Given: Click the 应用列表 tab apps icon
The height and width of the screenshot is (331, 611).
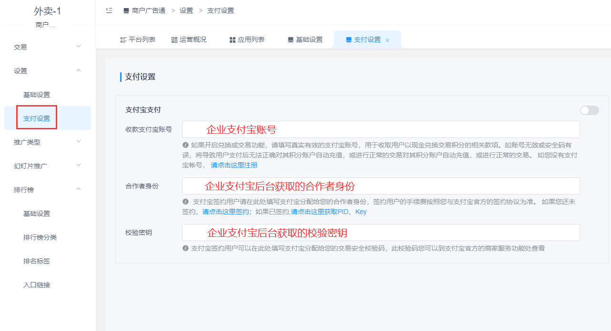Looking at the screenshot, I should coord(233,40).
